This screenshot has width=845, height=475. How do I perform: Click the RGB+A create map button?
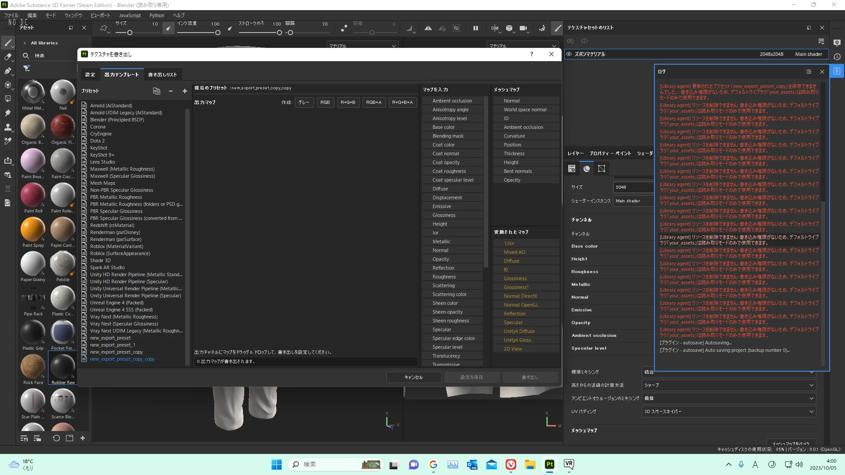(x=374, y=102)
